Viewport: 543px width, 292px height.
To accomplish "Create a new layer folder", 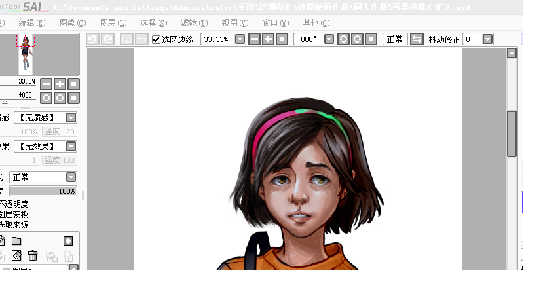I will tap(16, 241).
